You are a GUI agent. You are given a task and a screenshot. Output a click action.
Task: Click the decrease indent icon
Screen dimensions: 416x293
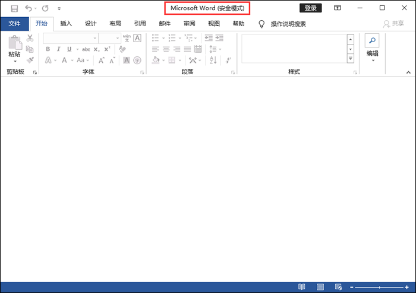[209, 38]
